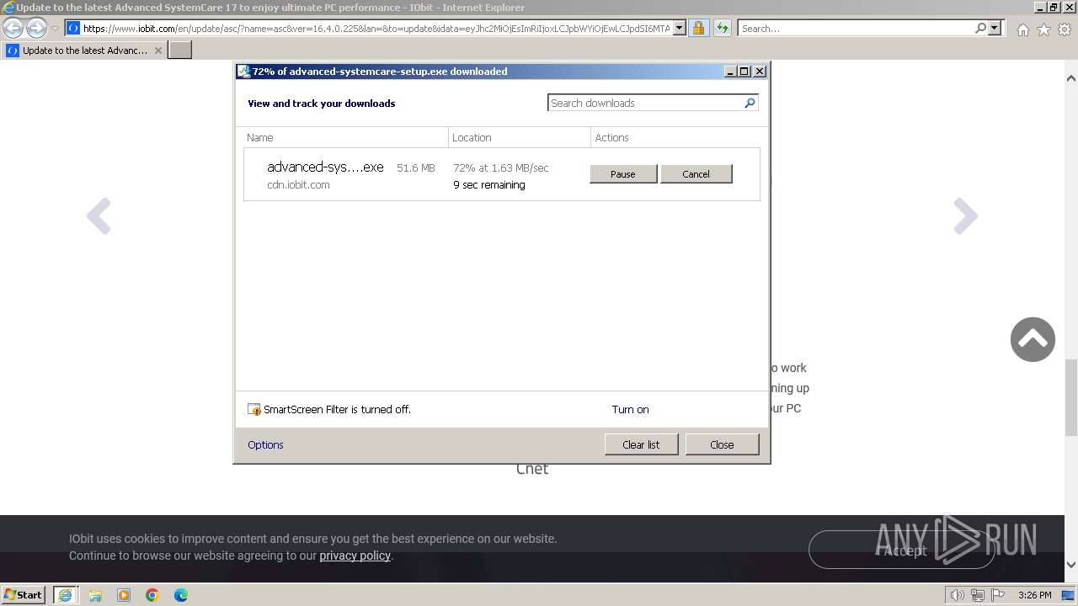
Task: Open the IE Tools gear icon
Action: (1065, 29)
